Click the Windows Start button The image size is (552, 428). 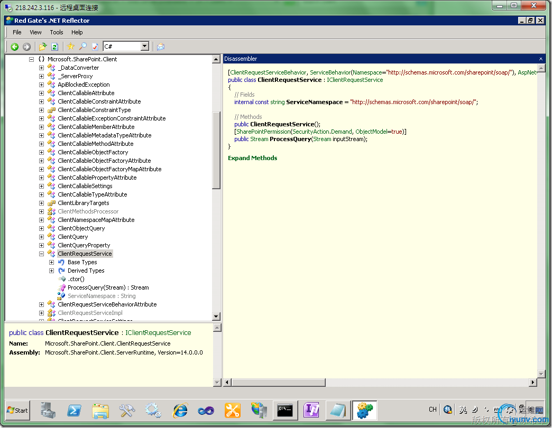[17, 411]
